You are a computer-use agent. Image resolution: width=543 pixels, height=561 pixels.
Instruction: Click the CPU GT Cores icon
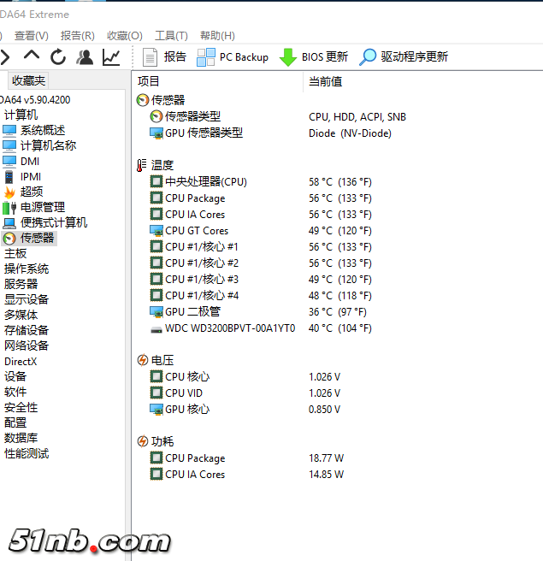(x=156, y=230)
